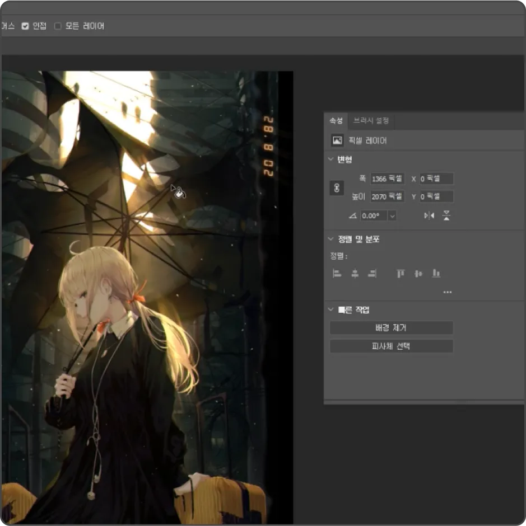Viewport: 526px width, 526px height.
Task: Align horizontal centers
Action: point(355,274)
